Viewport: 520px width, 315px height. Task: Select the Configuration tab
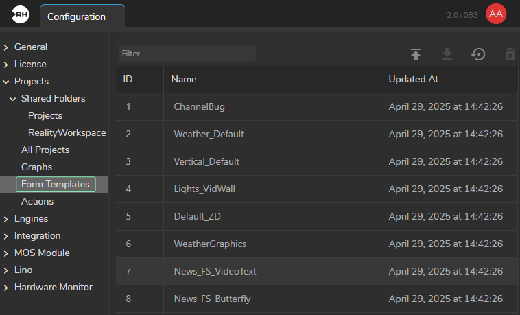(x=76, y=16)
